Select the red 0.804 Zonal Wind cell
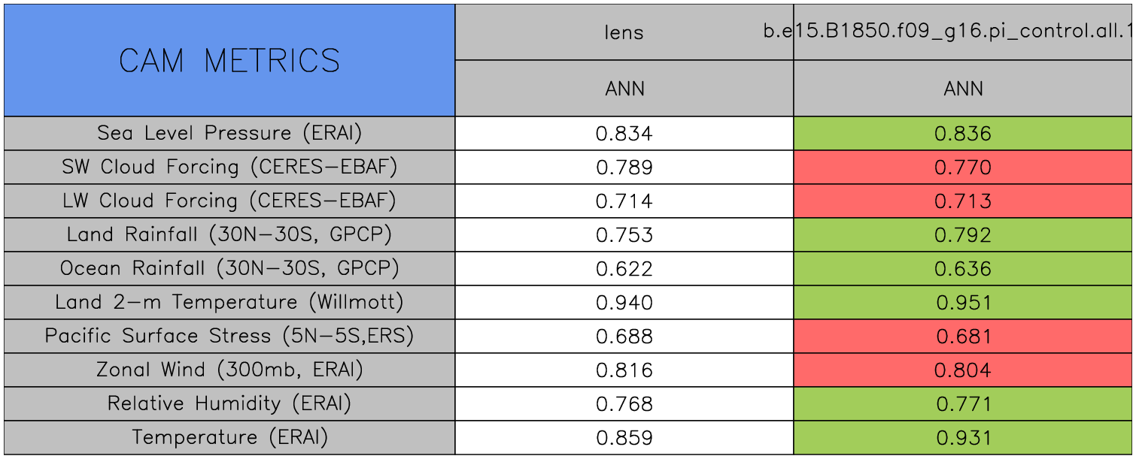1136x459 pixels. (x=963, y=370)
